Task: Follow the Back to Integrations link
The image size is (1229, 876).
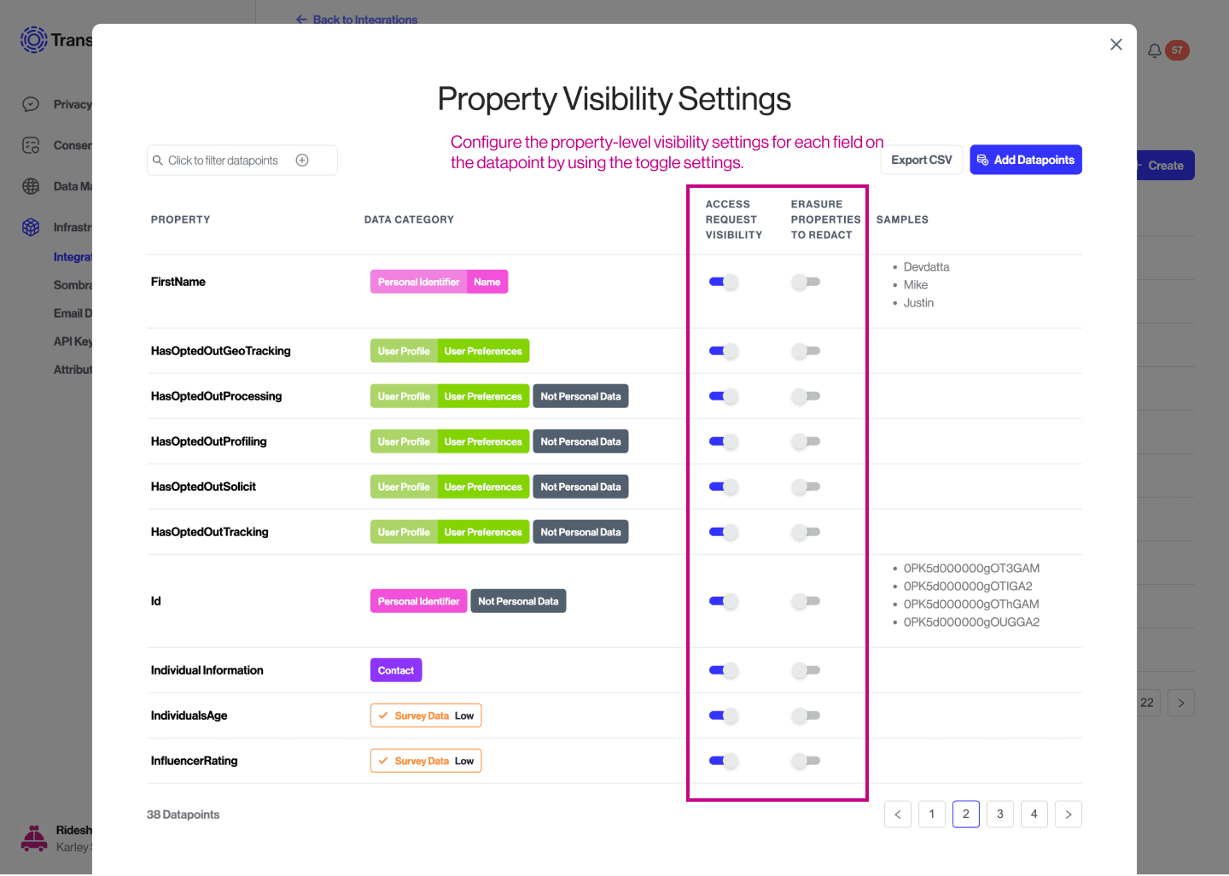Action: click(356, 20)
